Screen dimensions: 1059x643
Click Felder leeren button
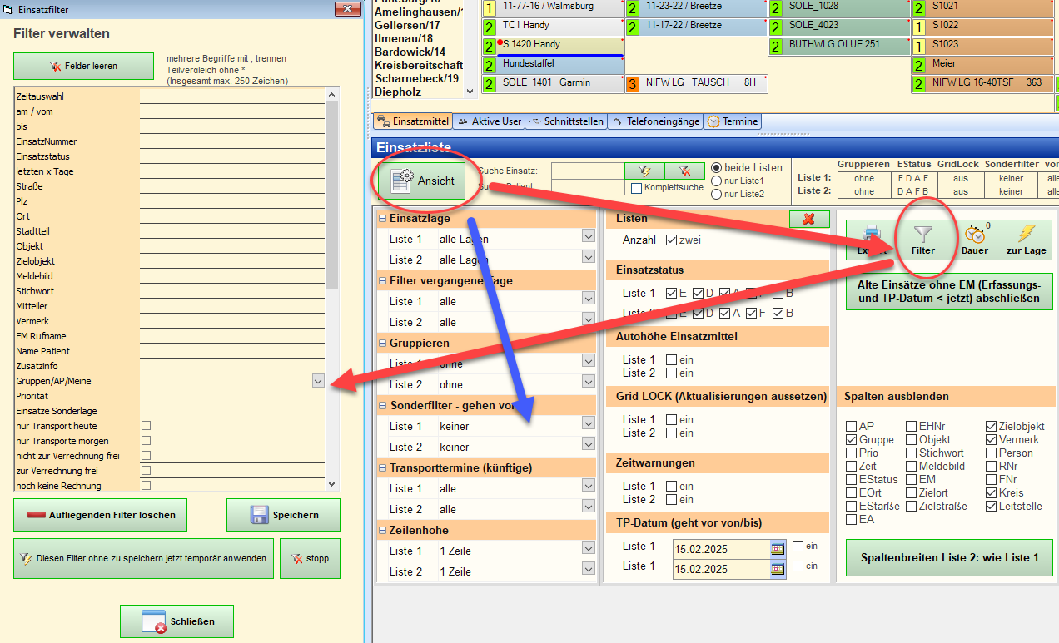(83, 66)
